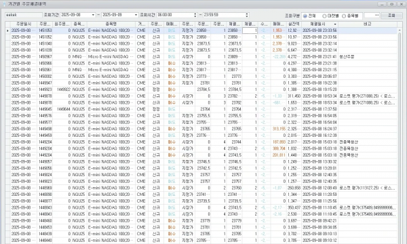407x244 pixels.
Task: Click execution time 2025-09-08 23:21:38
Action: tap(319, 63)
